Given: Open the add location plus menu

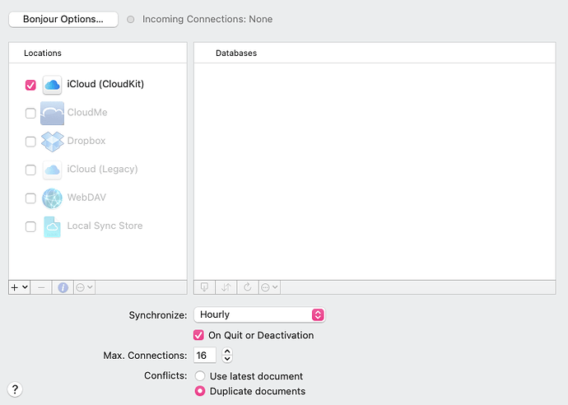Looking at the screenshot, I should click(19, 287).
